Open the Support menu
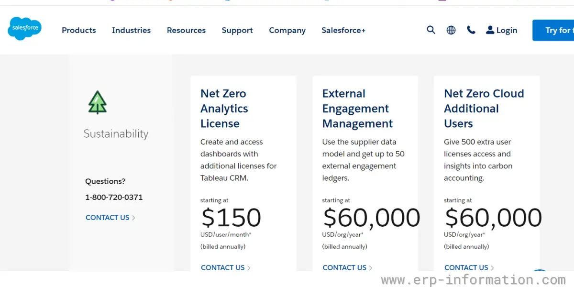Image resolution: width=574 pixels, height=287 pixels. point(237,30)
